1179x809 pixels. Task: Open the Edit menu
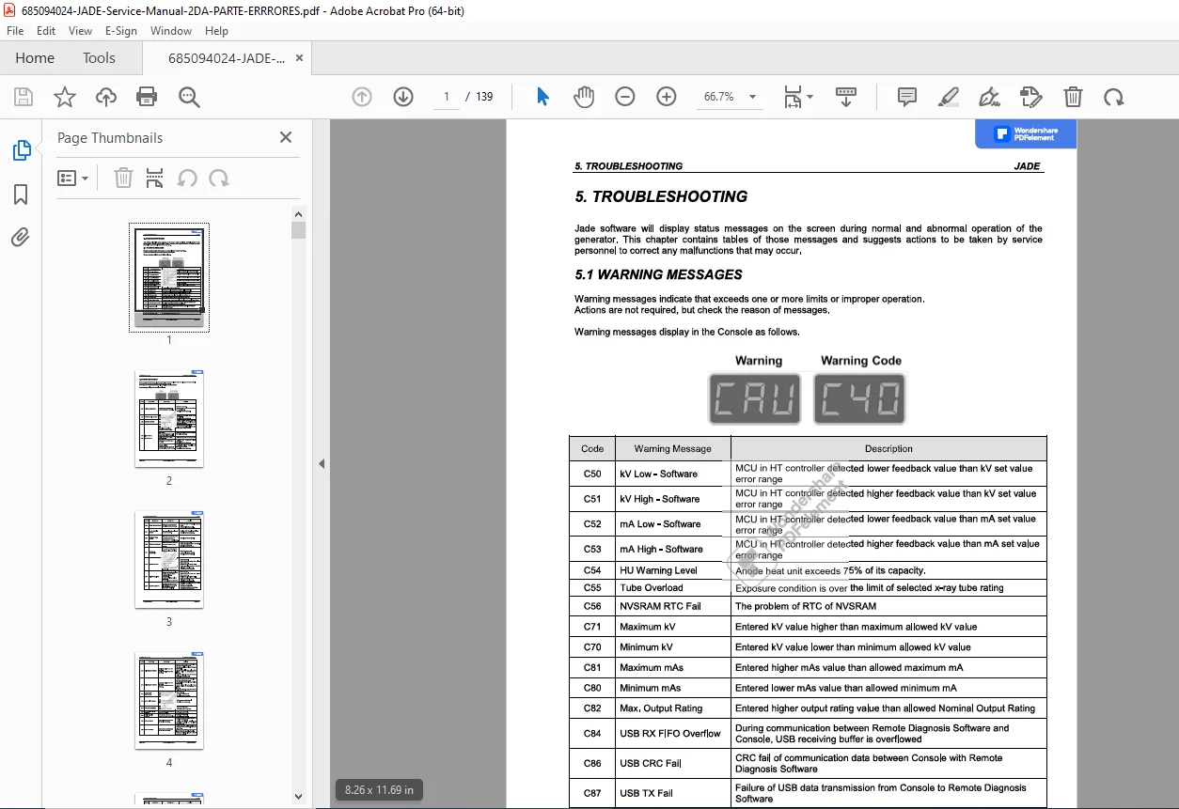[x=46, y=31]
